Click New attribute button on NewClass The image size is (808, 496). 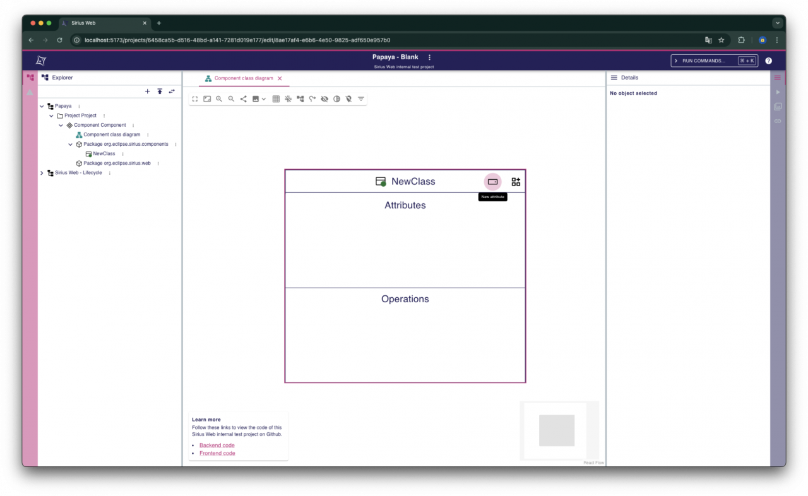[x=493, y=182]
